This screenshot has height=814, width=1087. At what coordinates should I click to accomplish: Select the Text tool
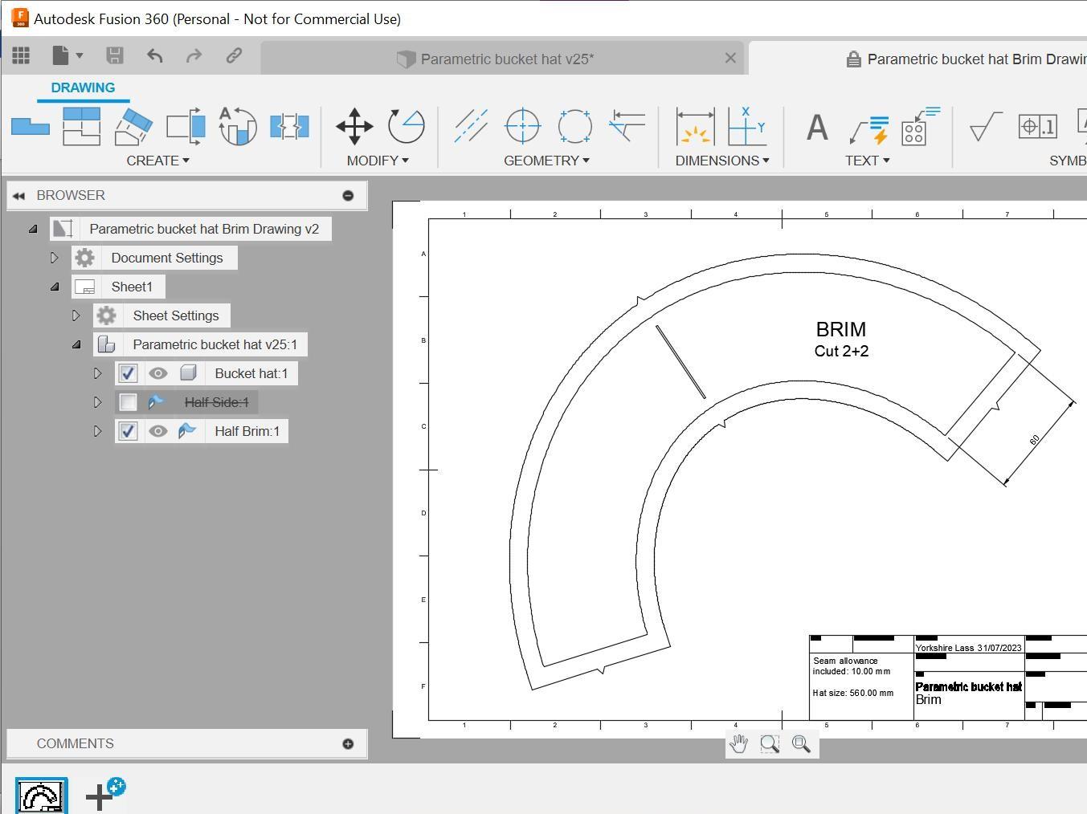[815, 126]
